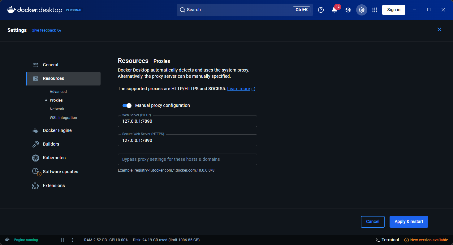Image resolution: width=453 pixels, height=245 pixels.
Task: Open the Learning center graduation cap icon
Action: [348, 10]
